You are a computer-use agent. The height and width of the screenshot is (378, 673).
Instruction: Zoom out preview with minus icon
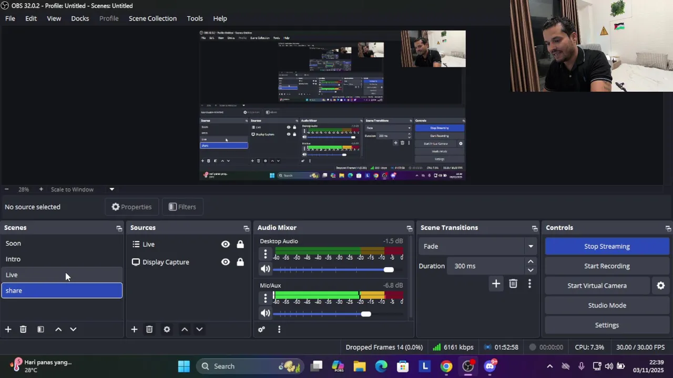coord(6,189)
